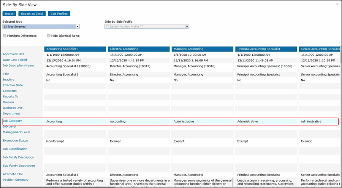Export the comparison as Excel

pyautogui.click(x=32, y=14)
